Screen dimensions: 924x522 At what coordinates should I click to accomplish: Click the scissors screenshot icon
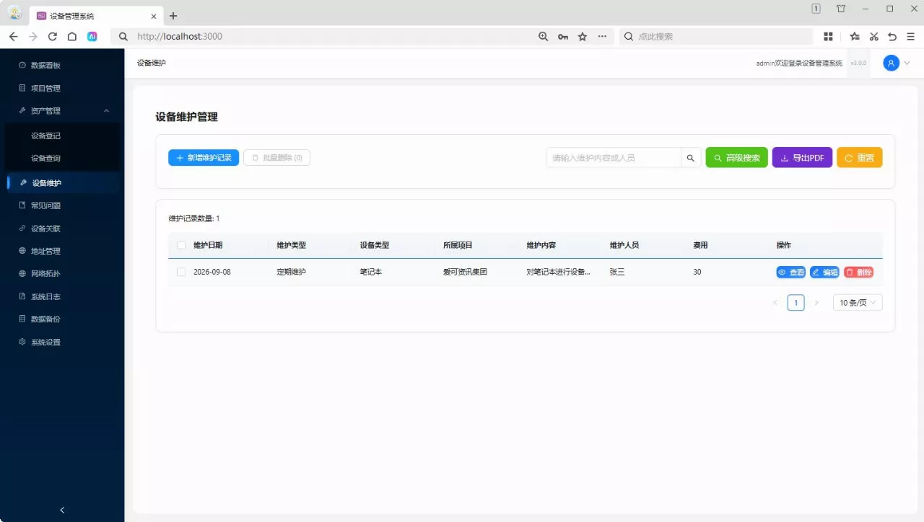point(873,37)
